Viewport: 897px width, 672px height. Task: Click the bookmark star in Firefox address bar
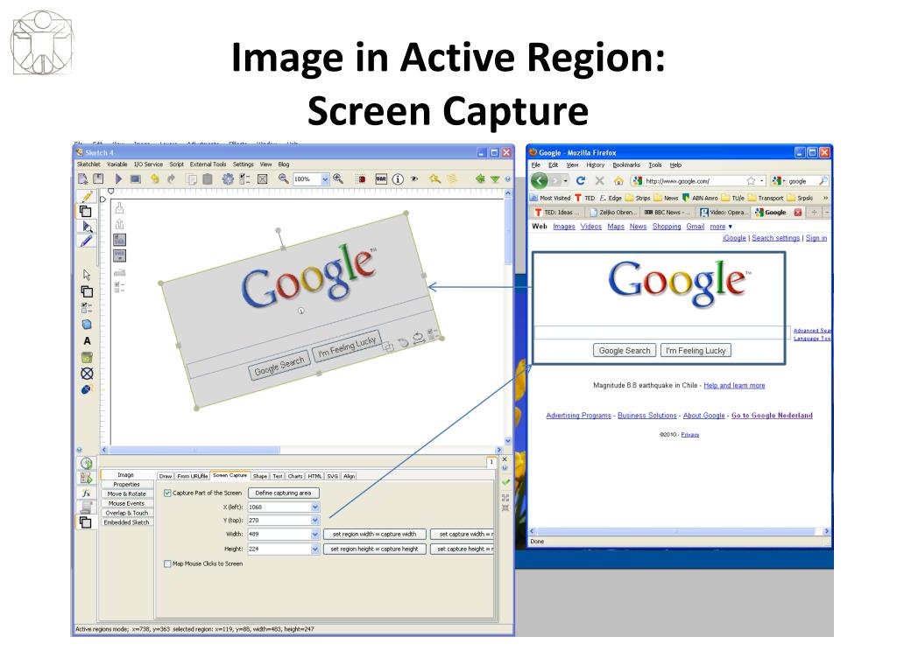point(751,181)
